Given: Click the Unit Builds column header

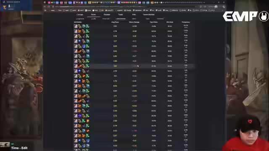Looking at the screenshot, I should 78,22.
